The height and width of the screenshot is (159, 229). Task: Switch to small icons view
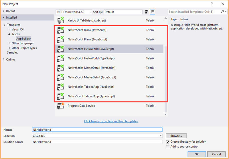[146, 12]
